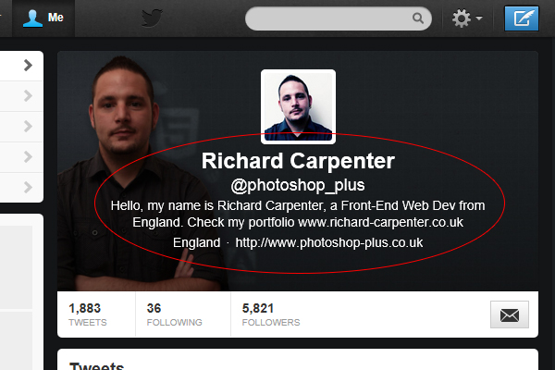Click the Twitter bird logo
555x370 pixels.
pos(153,18)
